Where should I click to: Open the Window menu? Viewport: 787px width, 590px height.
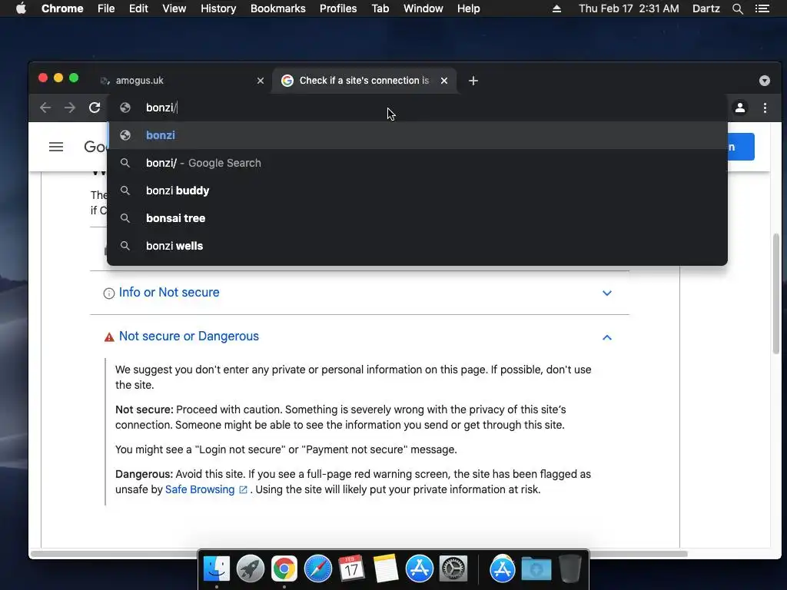click(423, 8)
